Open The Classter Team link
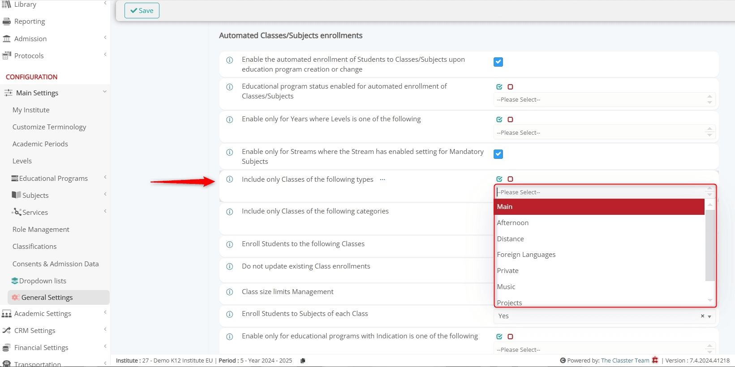Viewport: 735px width, 367px height. (x=625, y=361)
